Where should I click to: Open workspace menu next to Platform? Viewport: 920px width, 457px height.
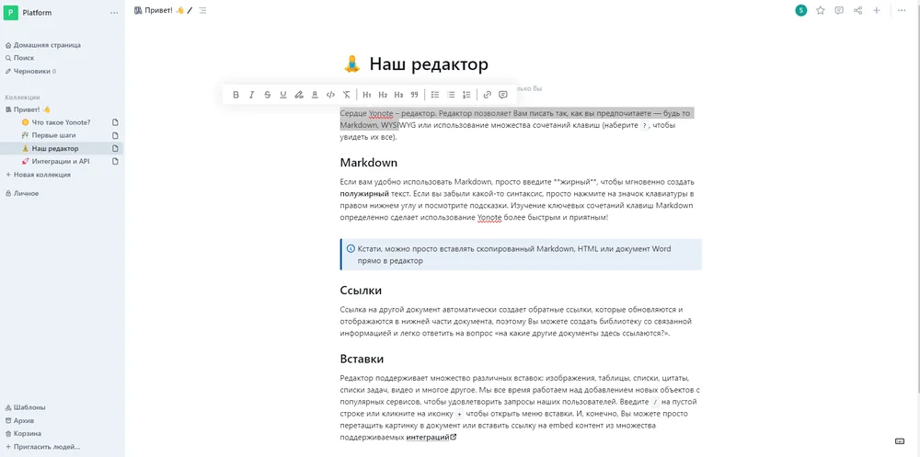click(114, 13)
